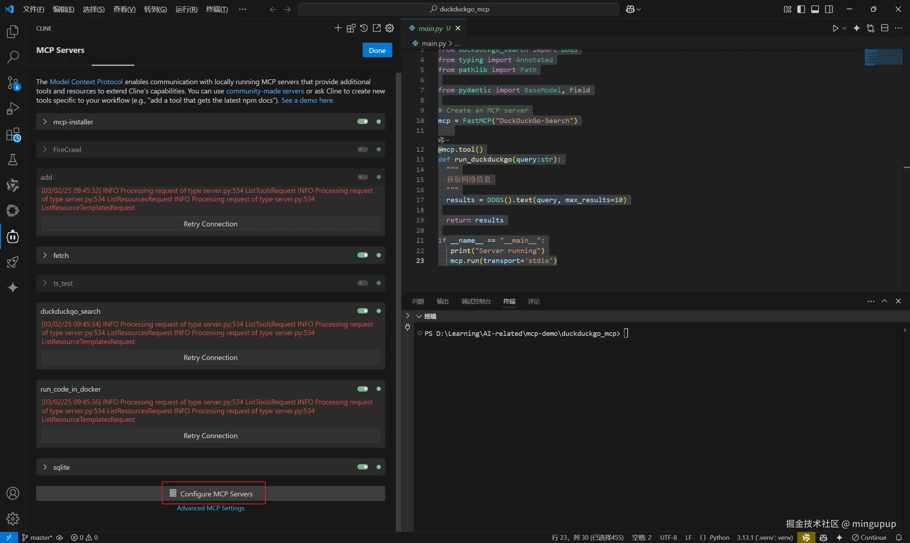Open the Accounts icon in activity bar

pos(13,493)
